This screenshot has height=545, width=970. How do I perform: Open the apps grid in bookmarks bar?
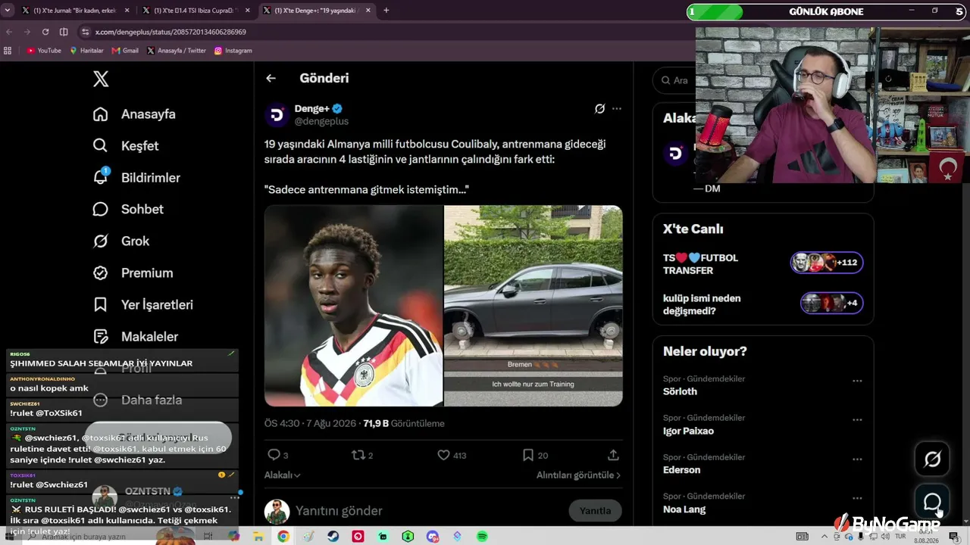[8, 51]
